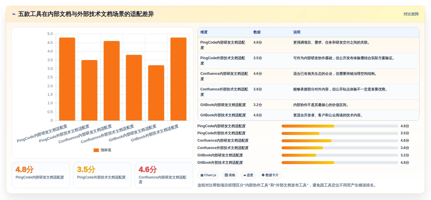Click the first PingCode bar in chart

coord(67,79)
